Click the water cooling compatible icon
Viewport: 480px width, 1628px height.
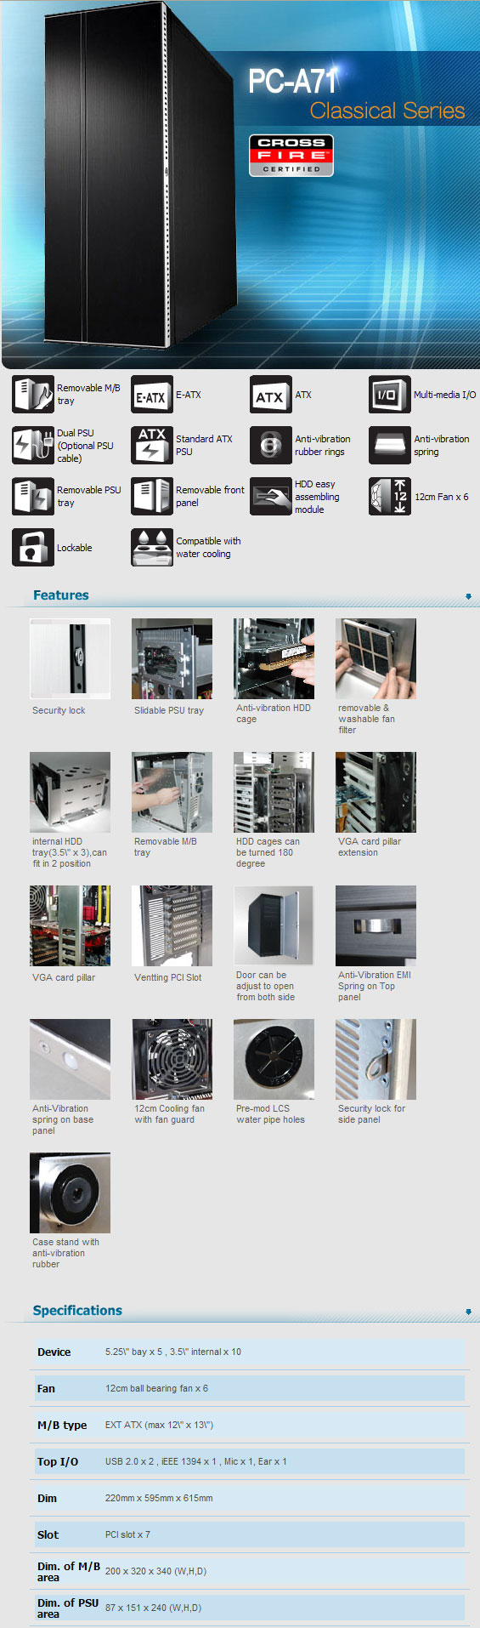(x=152, y=548)
